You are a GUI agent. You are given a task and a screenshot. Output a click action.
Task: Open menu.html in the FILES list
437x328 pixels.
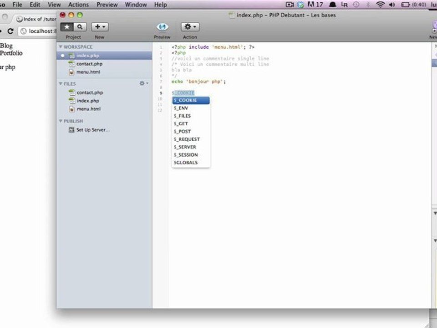pos(89,109)
